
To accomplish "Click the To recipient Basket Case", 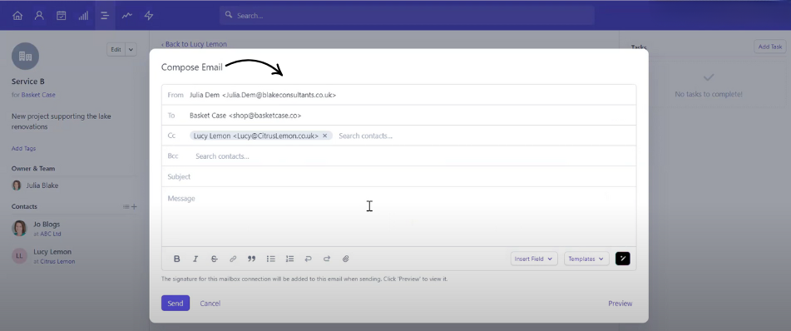I will [245, 116].
